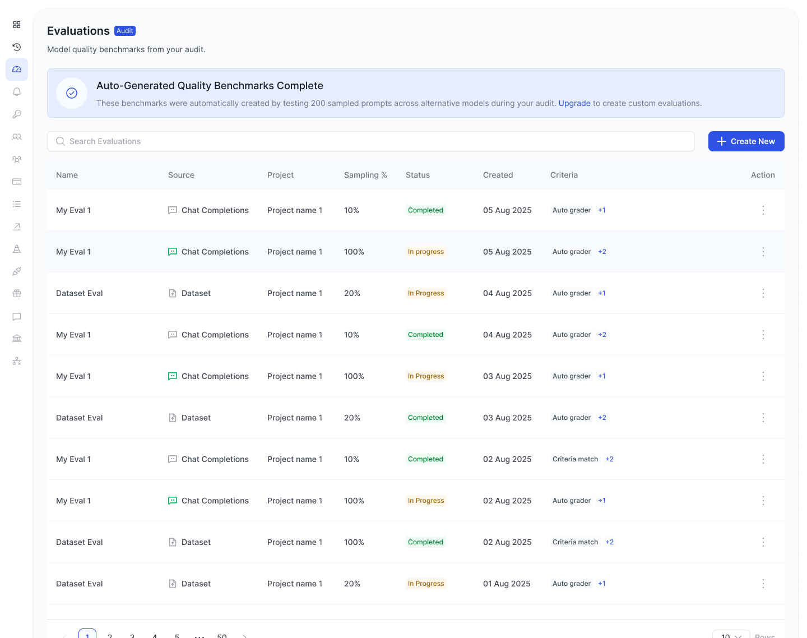Open the chat bubble sidebar icon

(17, 316)
